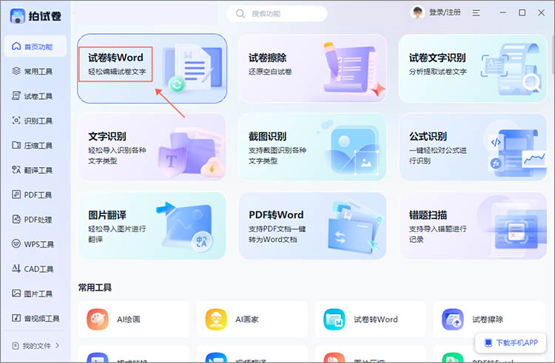Open the 试卷文字识别 feature card
This screenshot has height=363, width=555.
(x=473, y=68)
